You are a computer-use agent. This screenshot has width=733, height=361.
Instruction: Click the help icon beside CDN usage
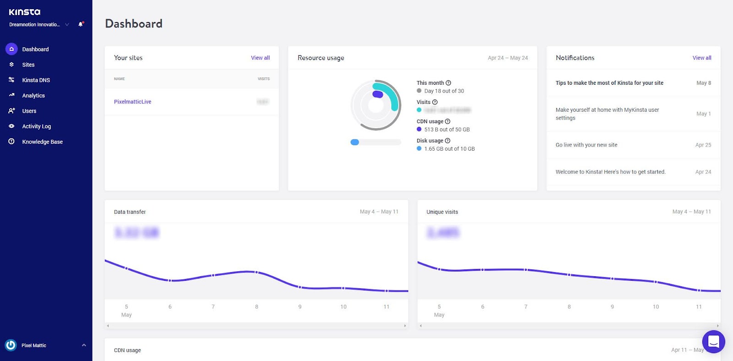[448, 121]
